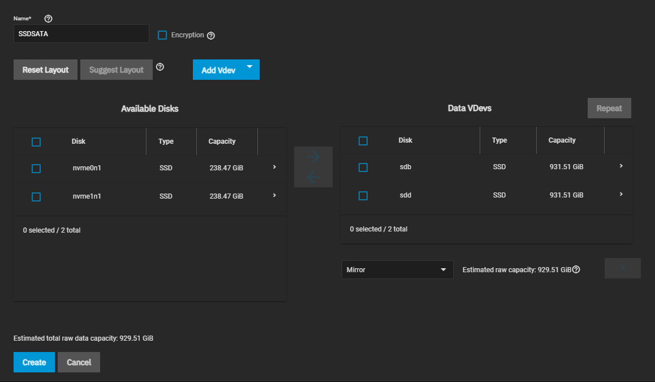Open the Add Vdev dropdown arrow
655x382 pixels.
click(249, 67)
